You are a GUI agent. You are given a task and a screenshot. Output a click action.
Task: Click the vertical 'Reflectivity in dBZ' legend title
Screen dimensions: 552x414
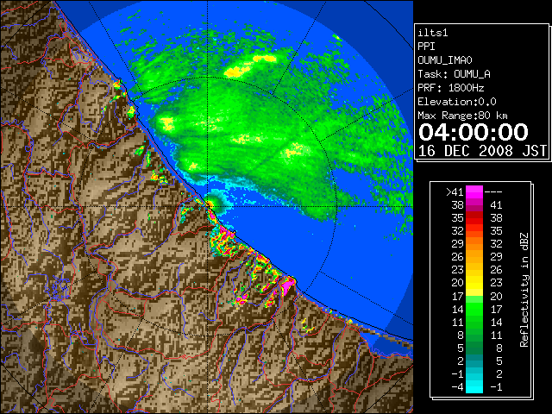tap(524, 290)
